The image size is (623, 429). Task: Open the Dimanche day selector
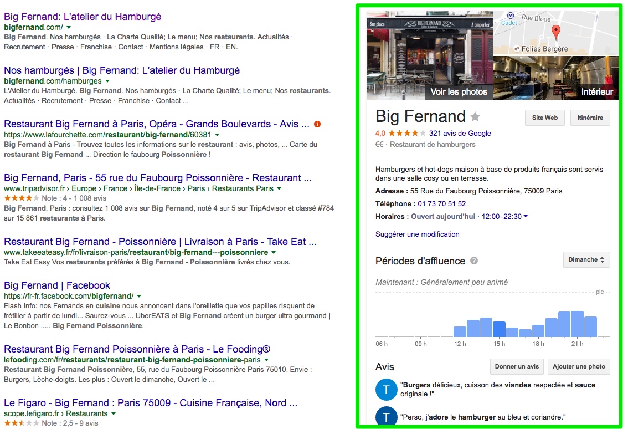tap(586, 259)
